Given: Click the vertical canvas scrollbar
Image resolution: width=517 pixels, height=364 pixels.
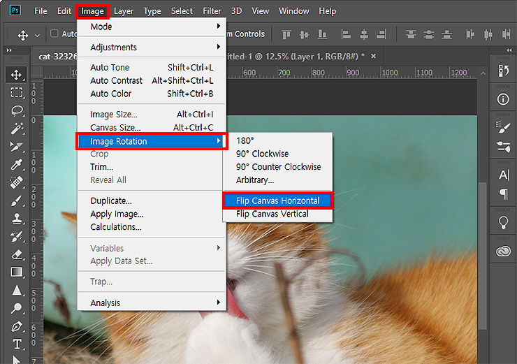Looking at the screenshot, I should (x=482, y=256).
